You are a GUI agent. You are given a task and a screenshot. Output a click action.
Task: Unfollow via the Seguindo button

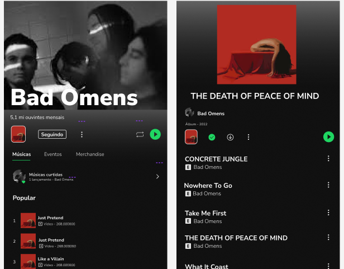point(52,134)
